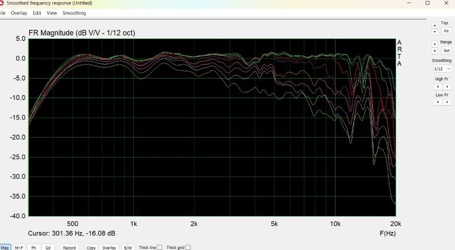Click the Low Fr left arrow
The image size is (455, 250).
438,102
